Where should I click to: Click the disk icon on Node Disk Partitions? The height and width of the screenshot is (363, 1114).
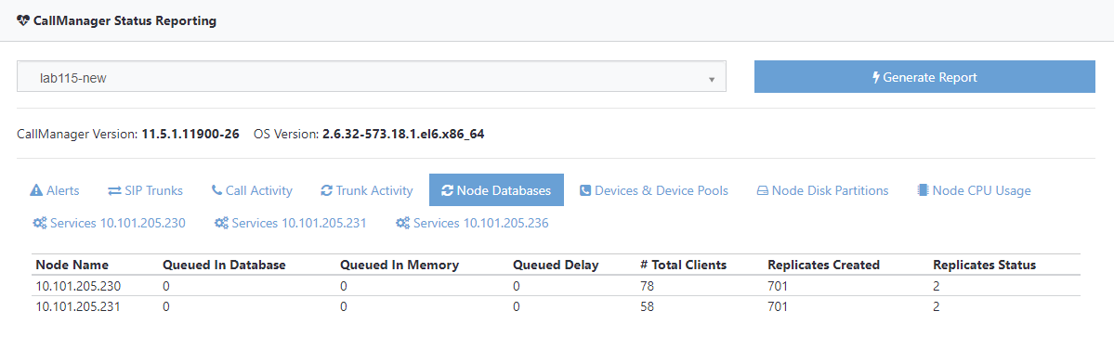762,190
